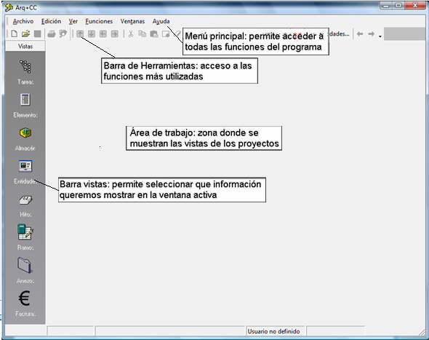The width and height of the screenshot is (429, 340).
Task: Click the forward arrow navigation button
Action: coord(372,34)
